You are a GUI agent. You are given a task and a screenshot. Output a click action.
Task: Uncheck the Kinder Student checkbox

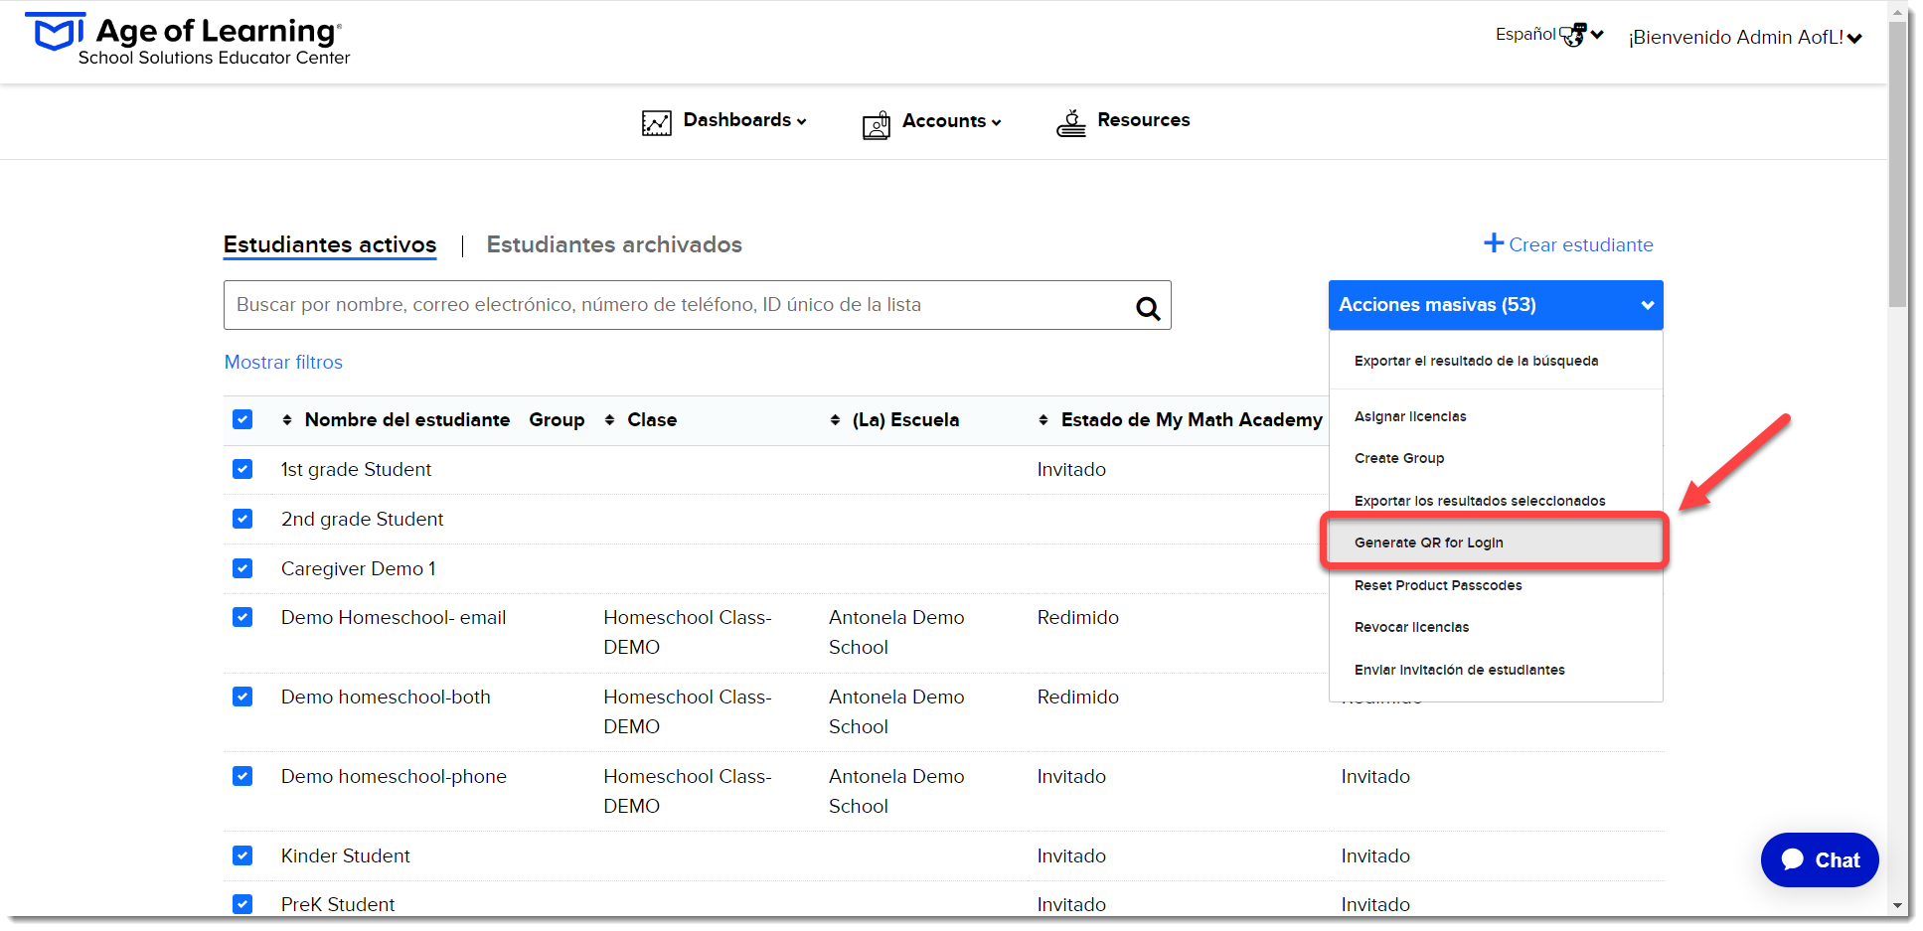[x=242, y=855]
